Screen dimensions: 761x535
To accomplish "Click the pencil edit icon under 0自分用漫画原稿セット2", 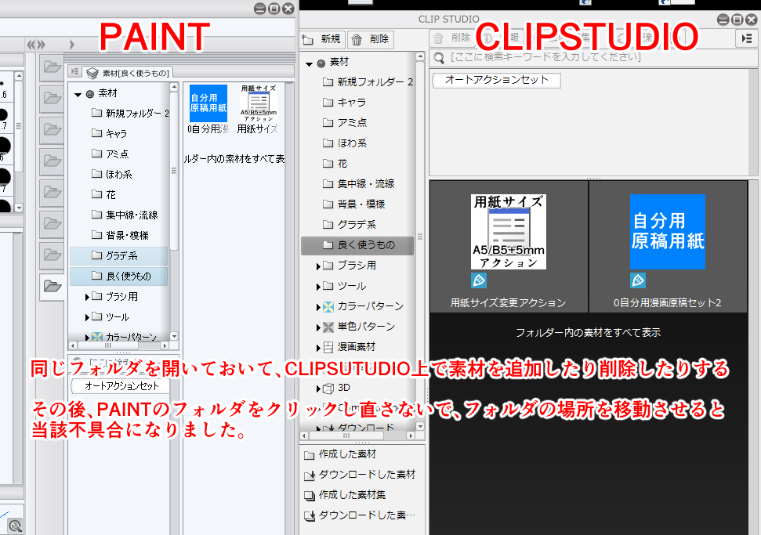I will click(x=638, y=280).
